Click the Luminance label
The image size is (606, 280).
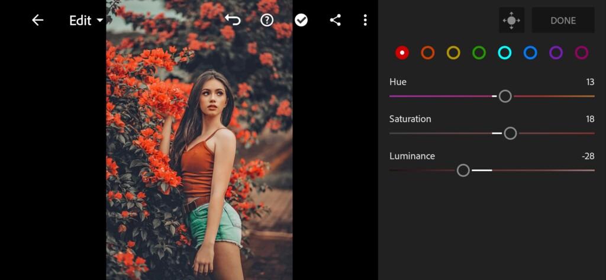tap(412, 156)
